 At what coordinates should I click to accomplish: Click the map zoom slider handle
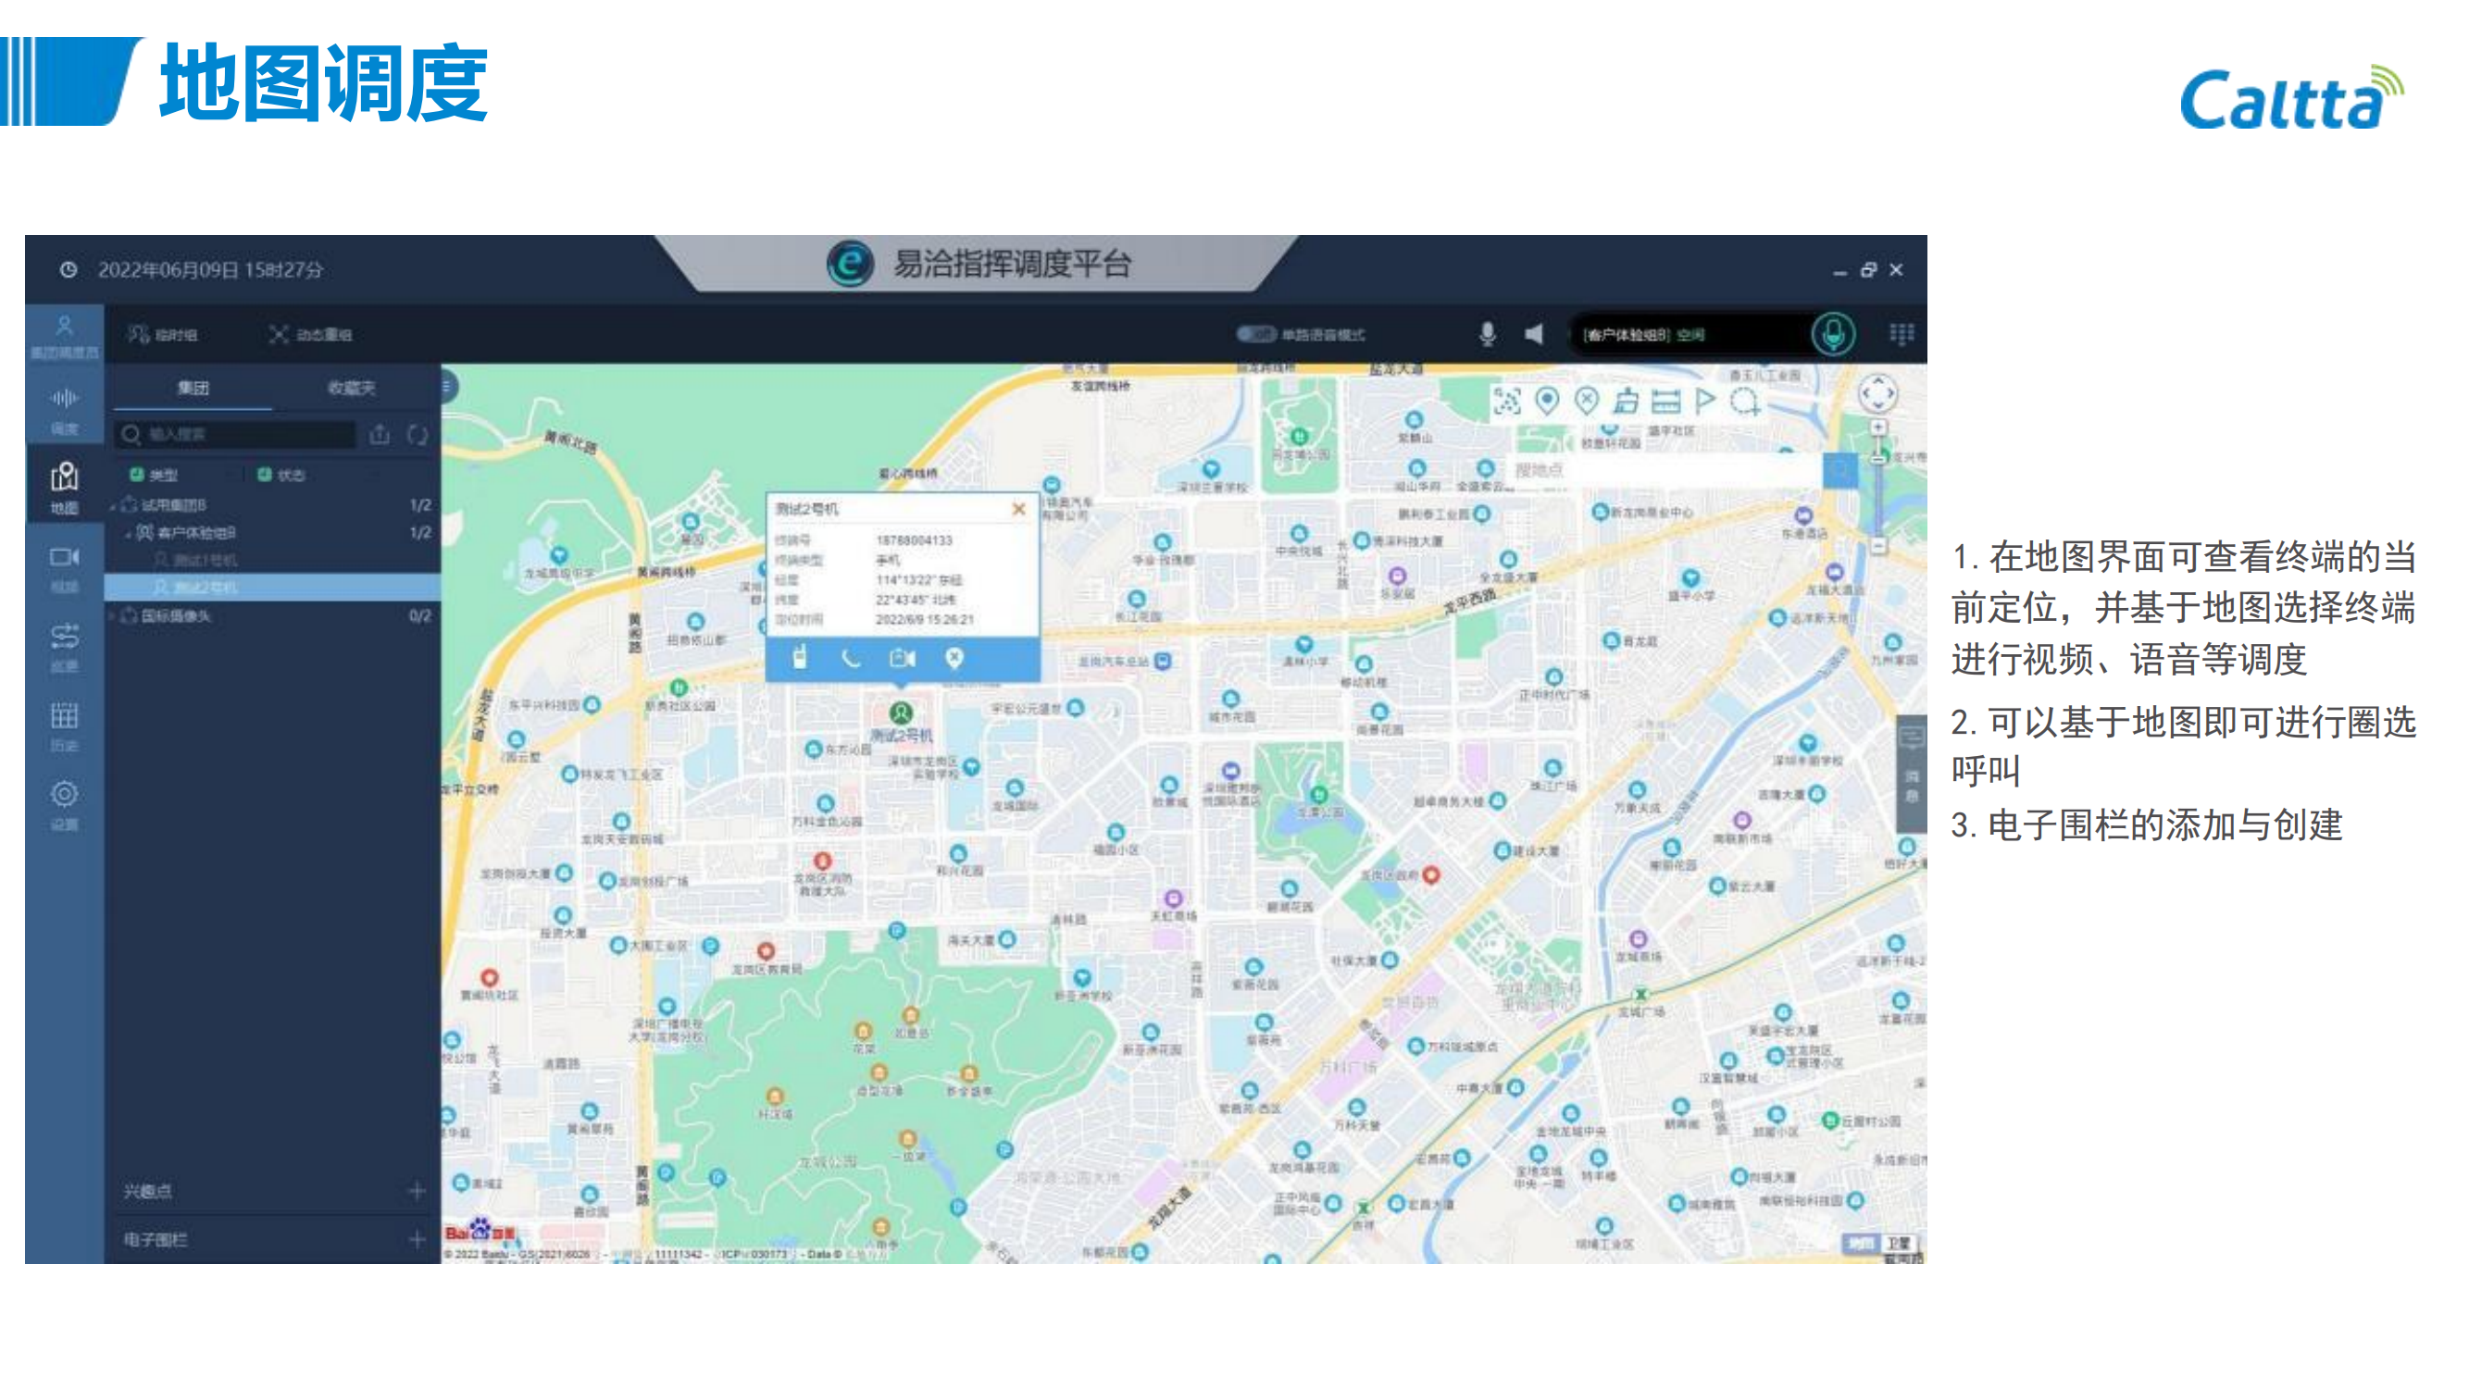click(x=1878, y=458)
